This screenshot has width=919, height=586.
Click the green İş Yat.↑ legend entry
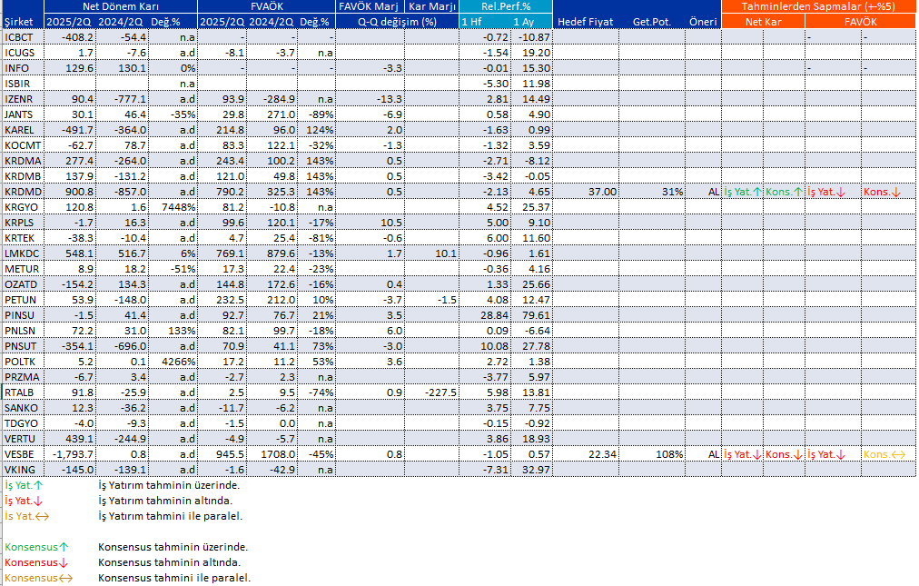(23, 485)
